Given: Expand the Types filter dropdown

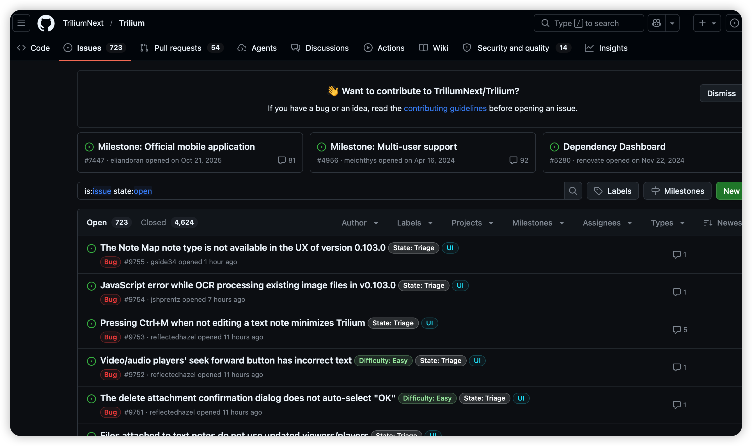Looking at the screenshot, I should pyautogui.click(x=668, y=223).
